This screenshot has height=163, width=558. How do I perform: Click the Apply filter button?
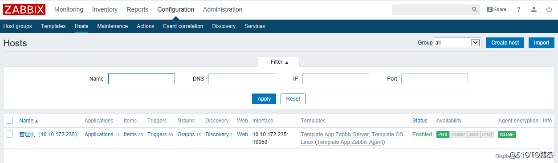(x=264, y=99)
